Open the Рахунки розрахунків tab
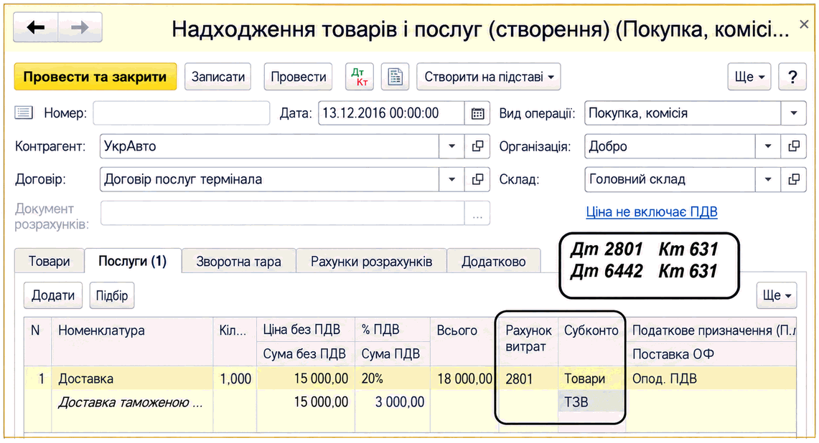 [371, 261]
